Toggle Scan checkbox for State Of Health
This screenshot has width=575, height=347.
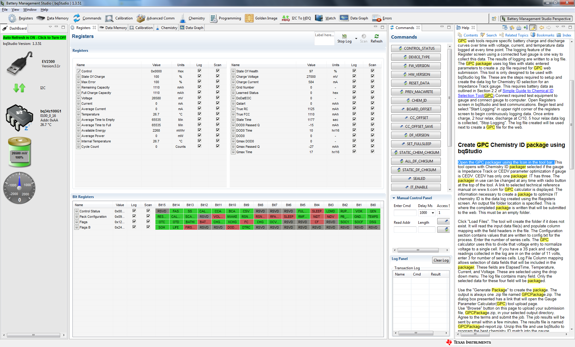point(372,71)
